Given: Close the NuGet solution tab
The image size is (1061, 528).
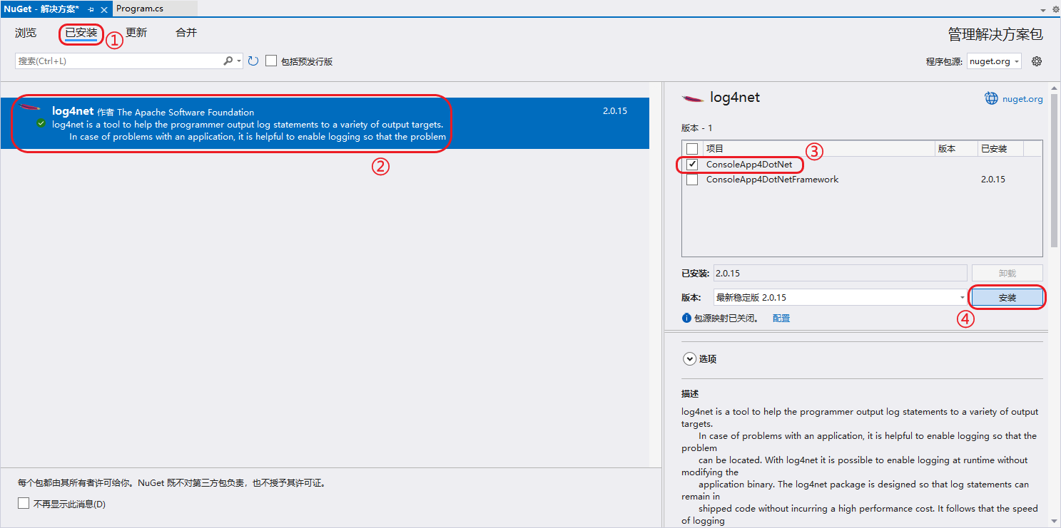Looking at the screenshot, I should (103, 9).
